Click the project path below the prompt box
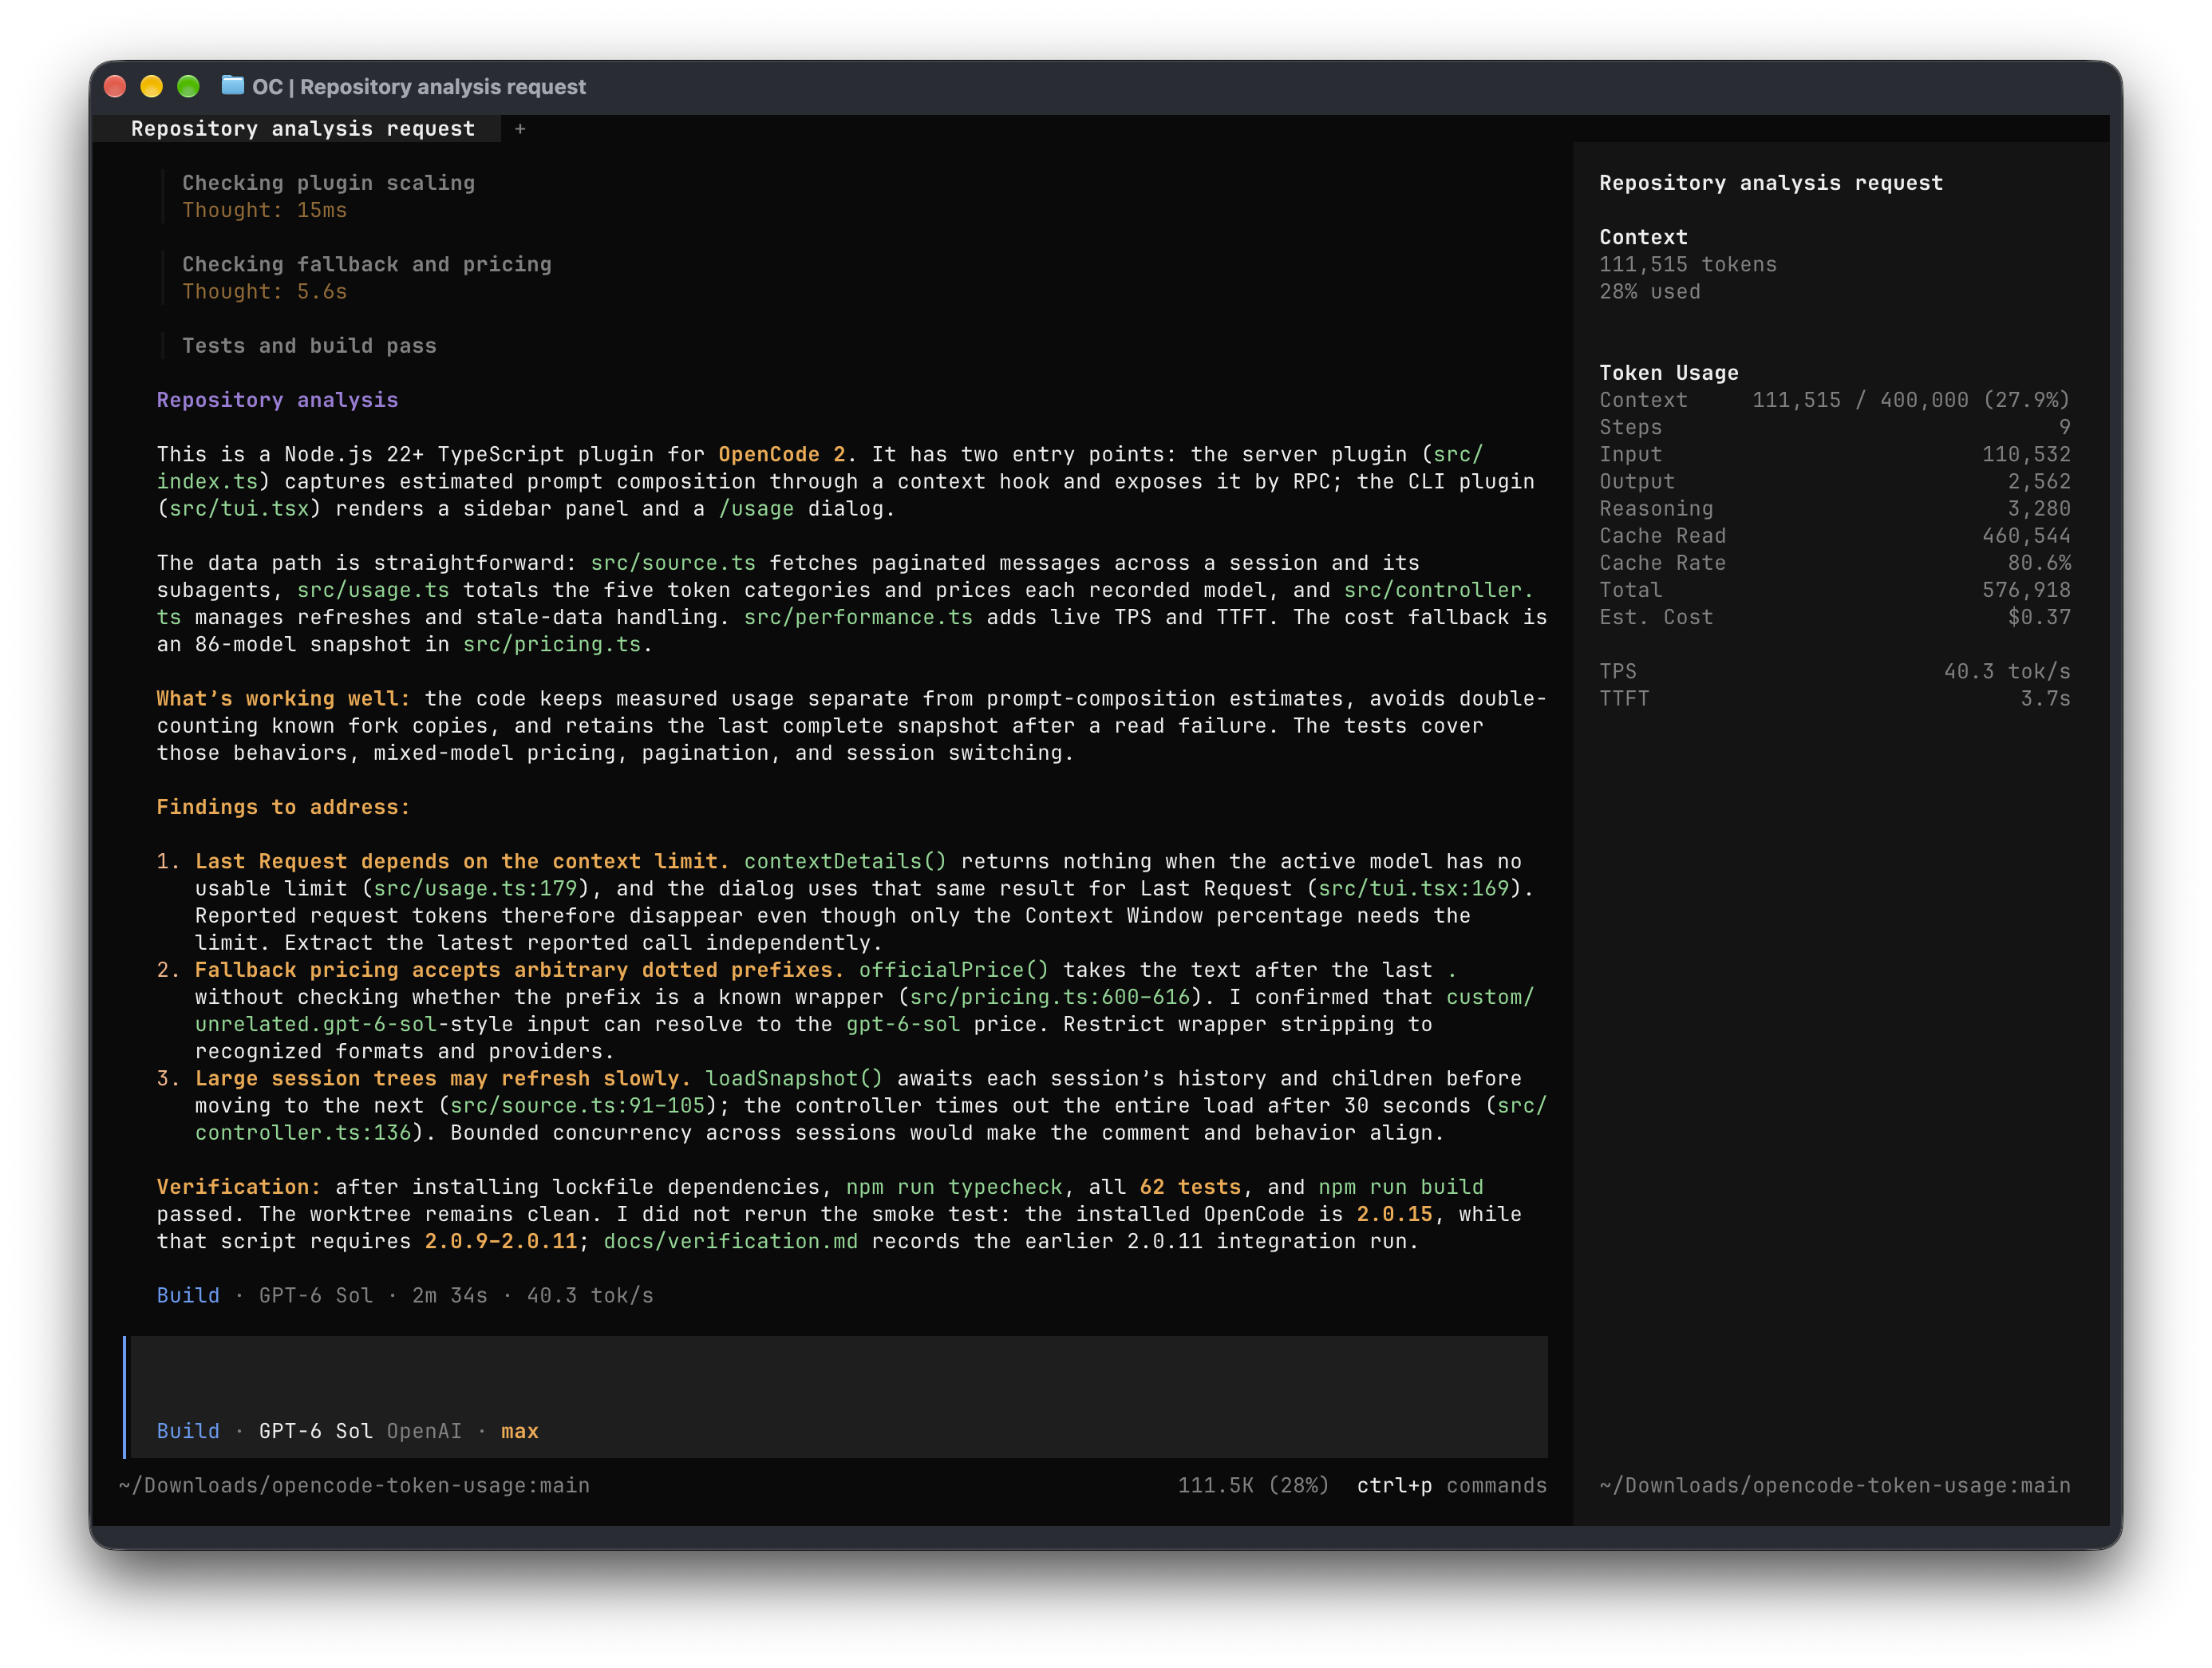2212x1668 pixels. coord(354,1485)
